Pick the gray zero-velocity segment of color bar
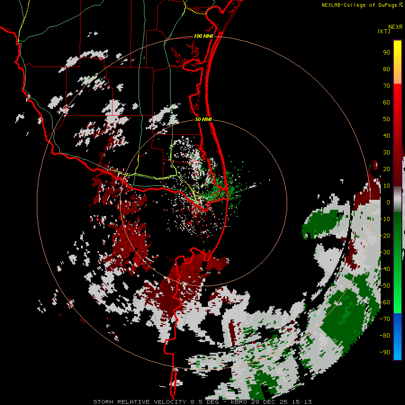Image resolution: width=405 pixels, height=405 pixels. click(397, 199)
